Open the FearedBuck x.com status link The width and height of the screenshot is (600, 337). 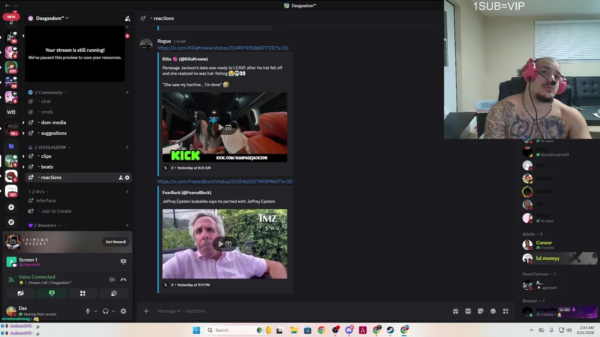[225, 182]
